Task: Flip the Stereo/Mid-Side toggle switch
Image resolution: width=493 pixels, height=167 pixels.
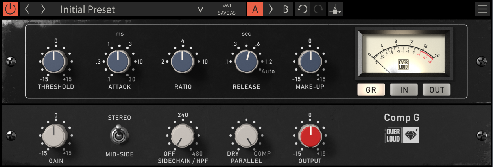Action: 119,135
